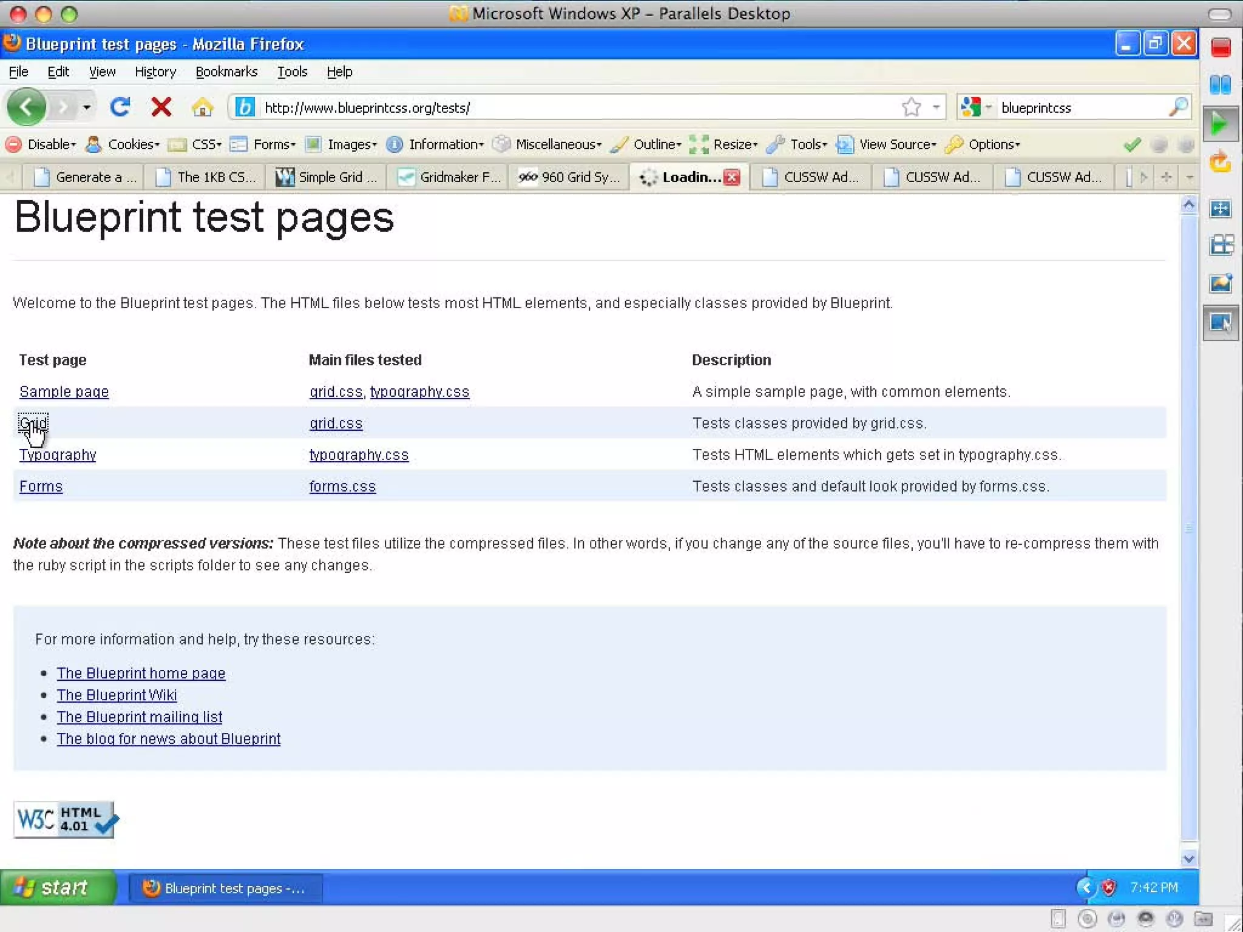Click the red Stop loading icon

pyautogui.click(x=161, y=107)
